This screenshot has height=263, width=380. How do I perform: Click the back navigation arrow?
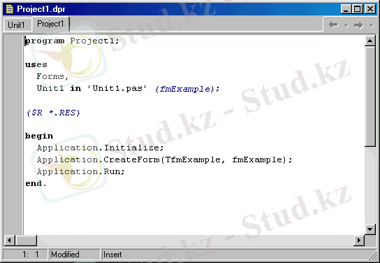[333, 24]
